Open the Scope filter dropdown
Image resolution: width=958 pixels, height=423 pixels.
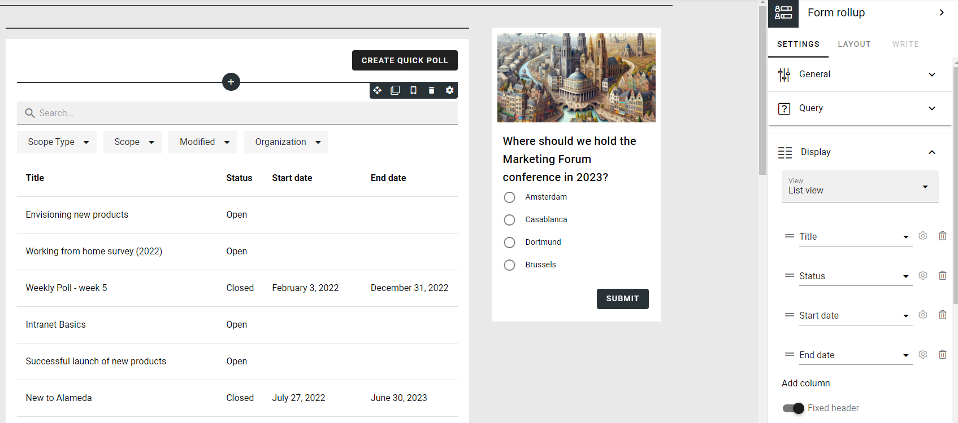click(x=132, y=142)
